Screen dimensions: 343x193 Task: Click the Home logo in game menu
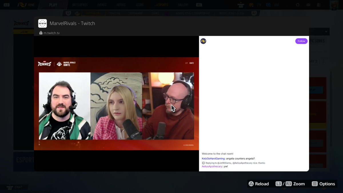coord(21,5)
